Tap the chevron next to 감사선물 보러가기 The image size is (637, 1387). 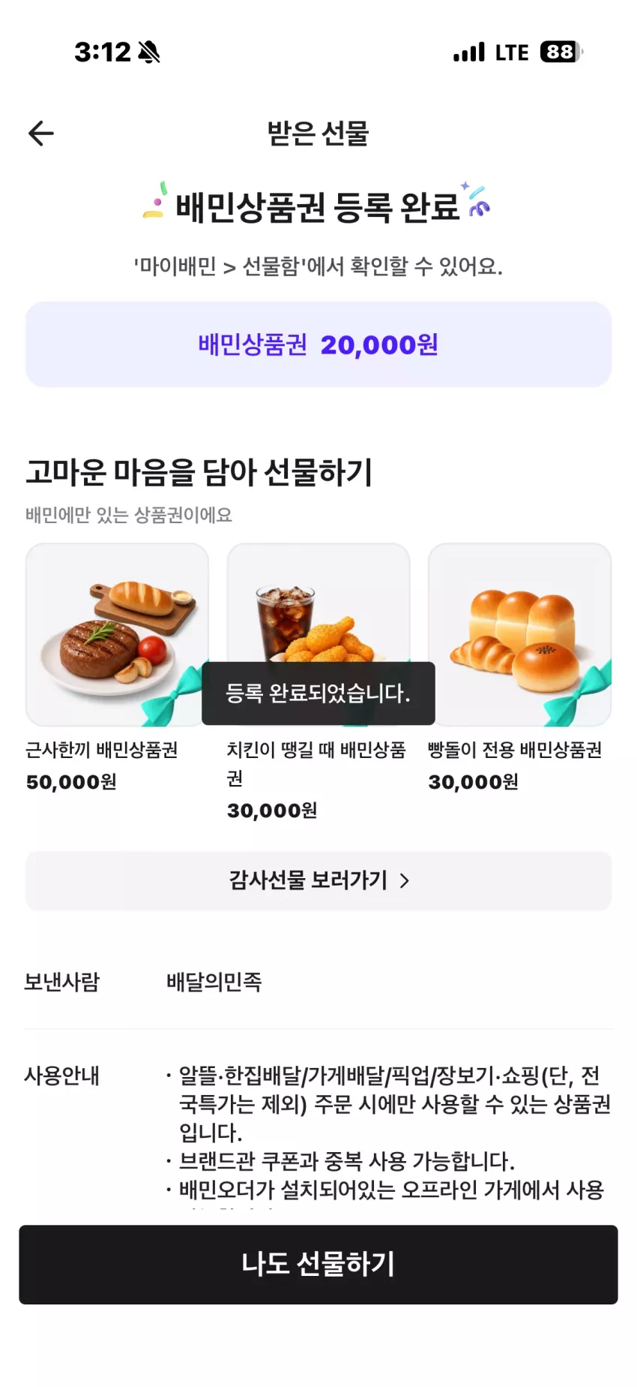point(405,880)
